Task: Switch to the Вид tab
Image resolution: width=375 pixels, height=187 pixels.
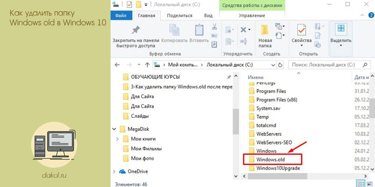Action: pyautogui.click(x=208, y=16)
